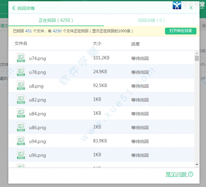Screen dimensions: 206x187
Task: Click the PNG file icon for u82.png
Action: pos(21,99)
